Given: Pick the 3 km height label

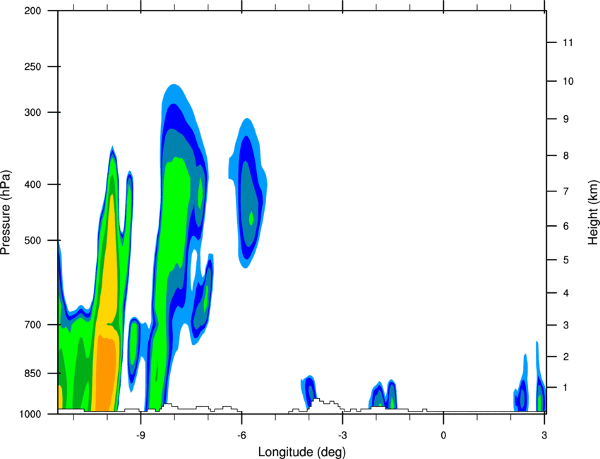Looking at the screenshot, I should tap(566, 326).
